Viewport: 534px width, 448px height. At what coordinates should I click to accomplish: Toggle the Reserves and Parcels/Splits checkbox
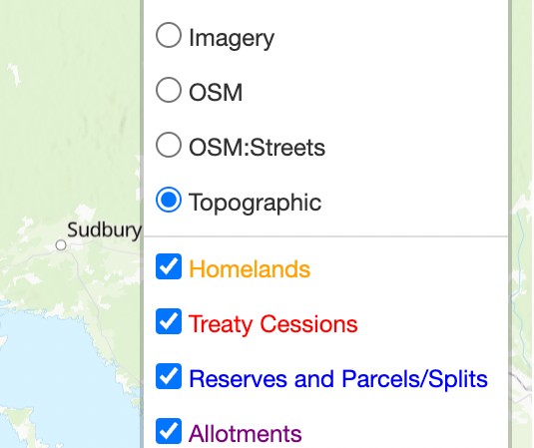[x=169, y=376]
